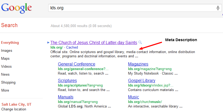Click Change location under Salt Lake City
This screenshot has width=223, height=112.
14,109
